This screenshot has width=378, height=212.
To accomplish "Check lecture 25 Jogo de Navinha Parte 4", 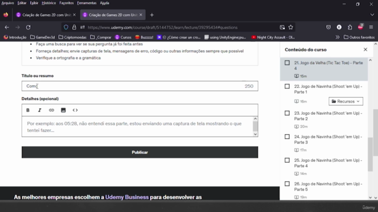I will click(287, 160).
